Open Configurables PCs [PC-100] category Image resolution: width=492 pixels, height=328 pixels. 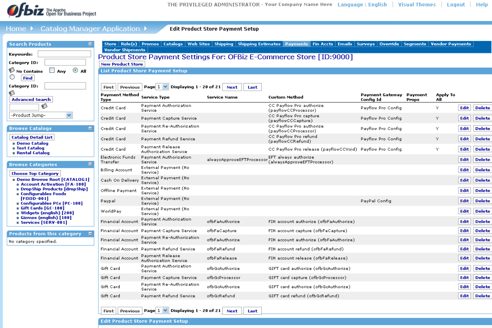click(x=52, y=203)
